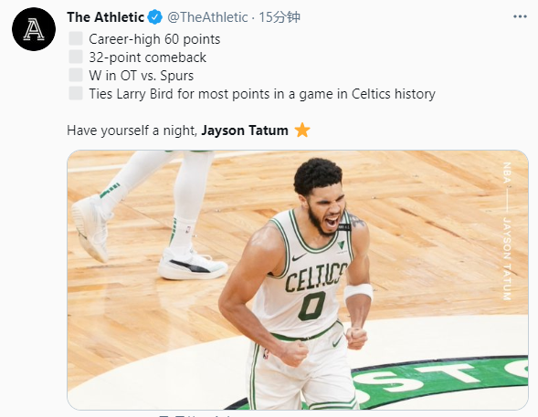Visit the @TheAthletic handle link
538x417 pixels.
click(207, 17)
